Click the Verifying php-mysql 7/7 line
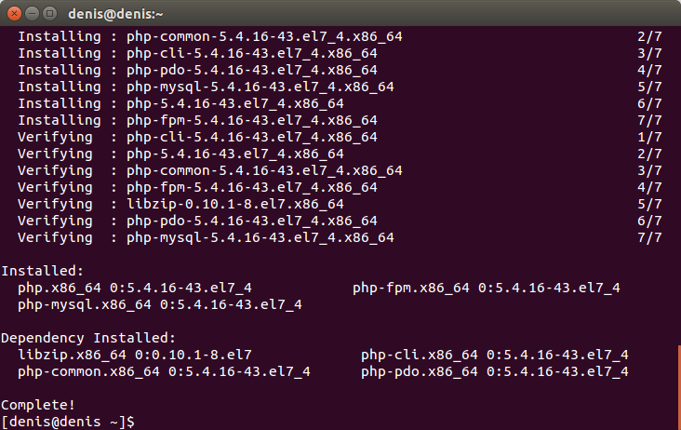 (340, 237)
